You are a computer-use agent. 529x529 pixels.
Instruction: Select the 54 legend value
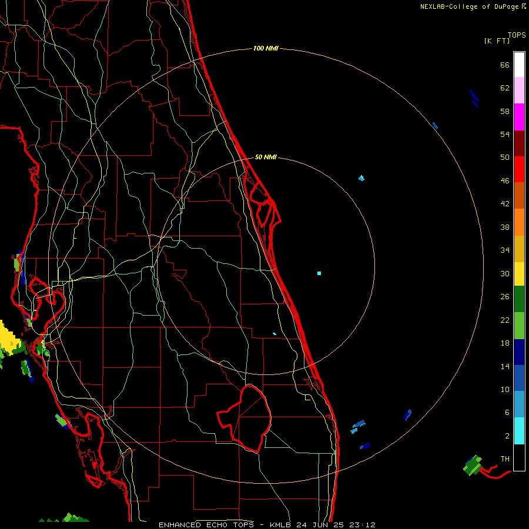505,134
